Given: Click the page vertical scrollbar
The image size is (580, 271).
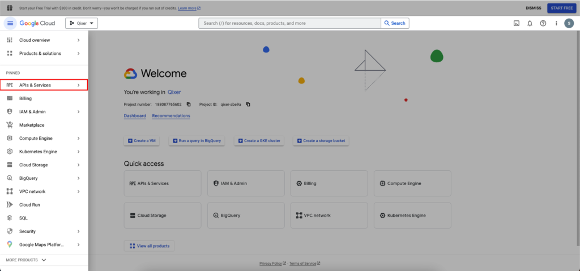Looking at the screenshot, I should (578, 139).
